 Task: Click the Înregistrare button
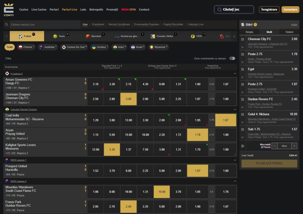(269, 9)
